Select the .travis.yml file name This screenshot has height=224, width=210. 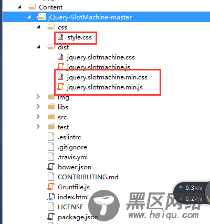coord(72,157)
